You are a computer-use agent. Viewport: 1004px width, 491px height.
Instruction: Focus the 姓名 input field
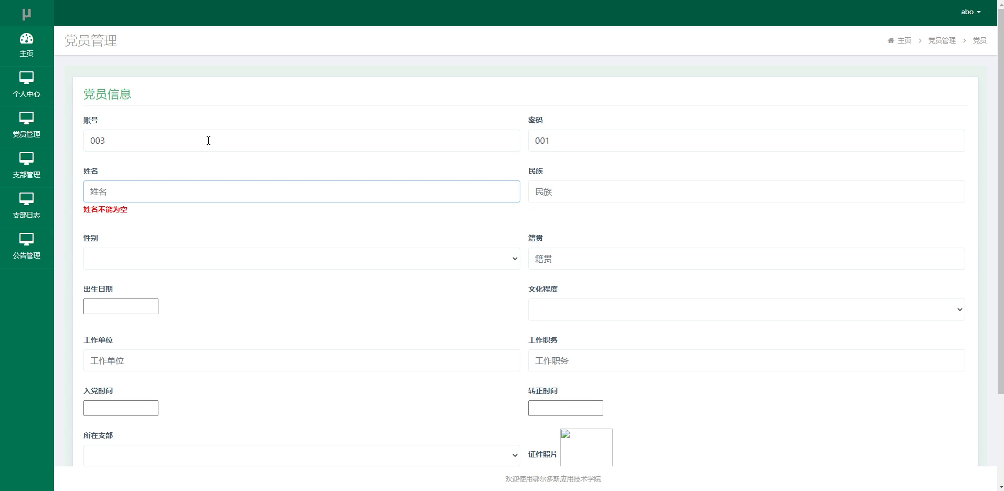point(302,191)
